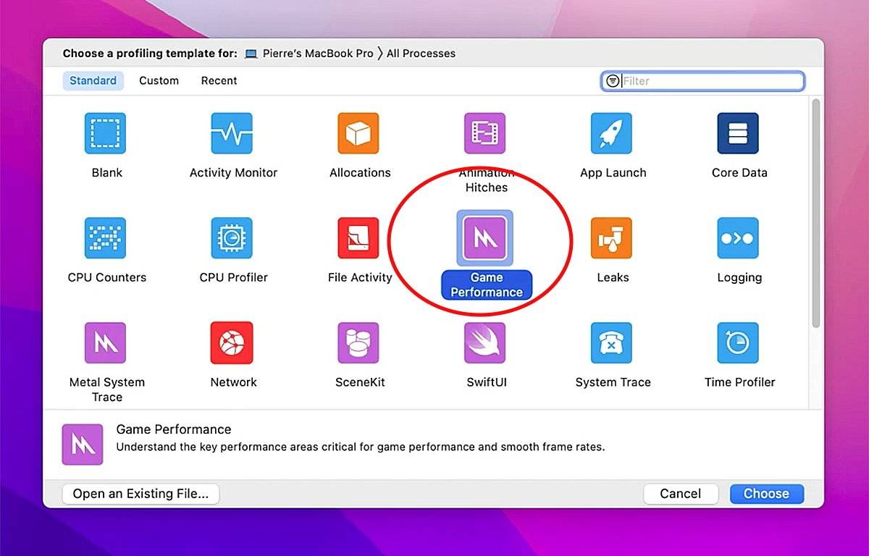Select the Logging template icon
This screenshot has height=556, width=869.
pyautogui.click(x=738, y=238)
